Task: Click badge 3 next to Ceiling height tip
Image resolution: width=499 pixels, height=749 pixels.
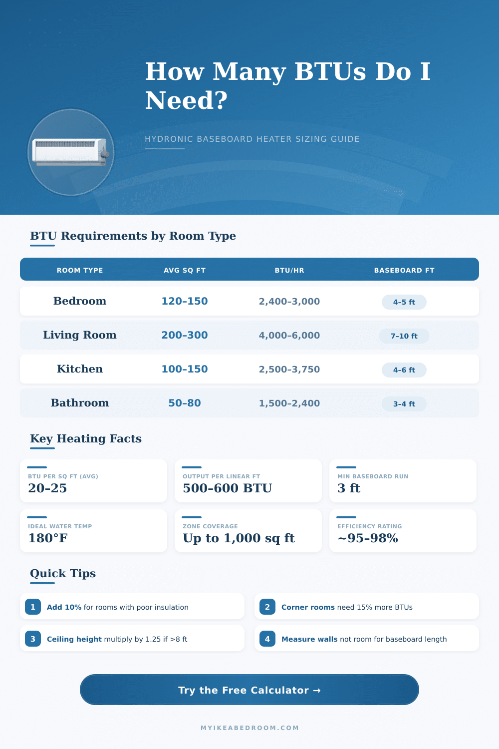Action: point(33,638)
